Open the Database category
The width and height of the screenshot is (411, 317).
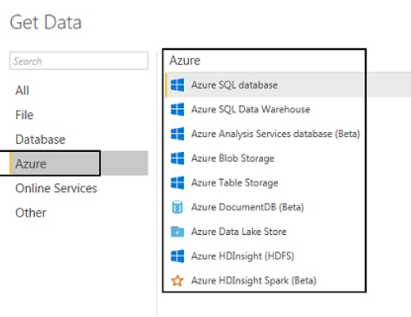point(40,139)
